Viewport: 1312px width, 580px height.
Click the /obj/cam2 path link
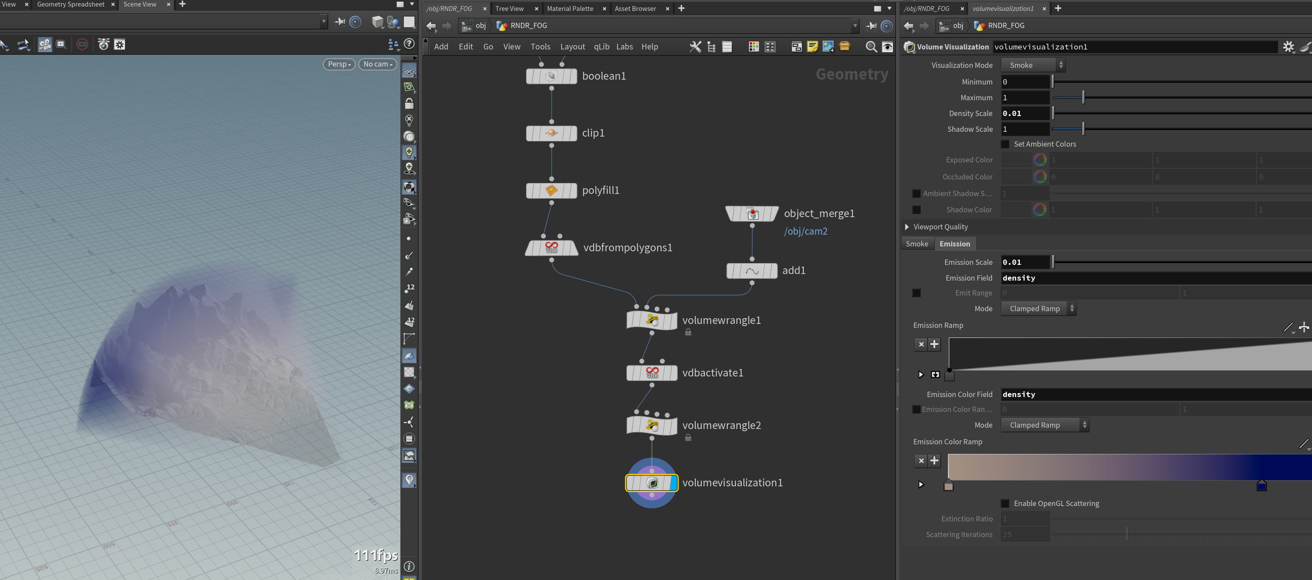click(806, 232)
